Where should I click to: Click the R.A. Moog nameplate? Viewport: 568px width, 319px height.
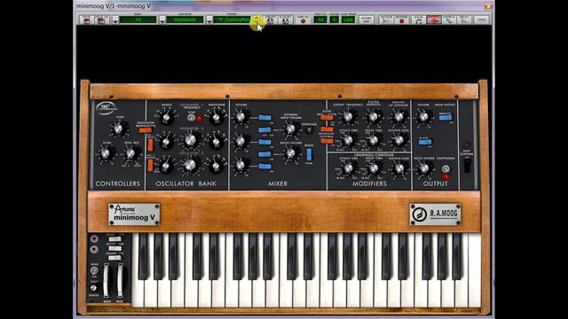pos(436,214)
